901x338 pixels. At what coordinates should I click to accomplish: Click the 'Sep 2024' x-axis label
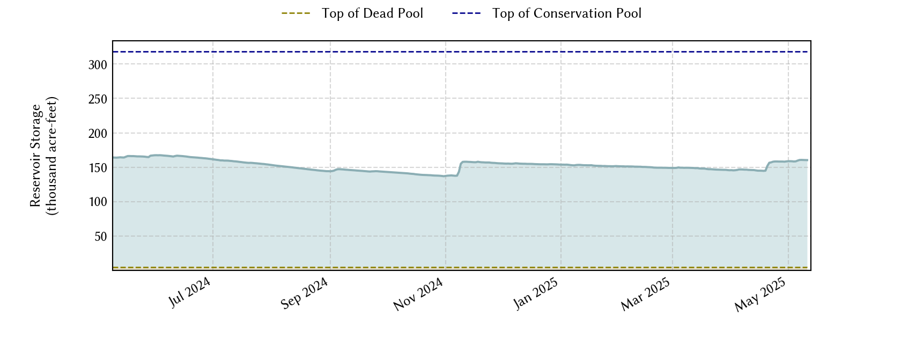(305, 294)
